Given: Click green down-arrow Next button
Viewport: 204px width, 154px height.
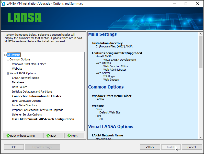Looking at the screenshot, I should (74, 136).
